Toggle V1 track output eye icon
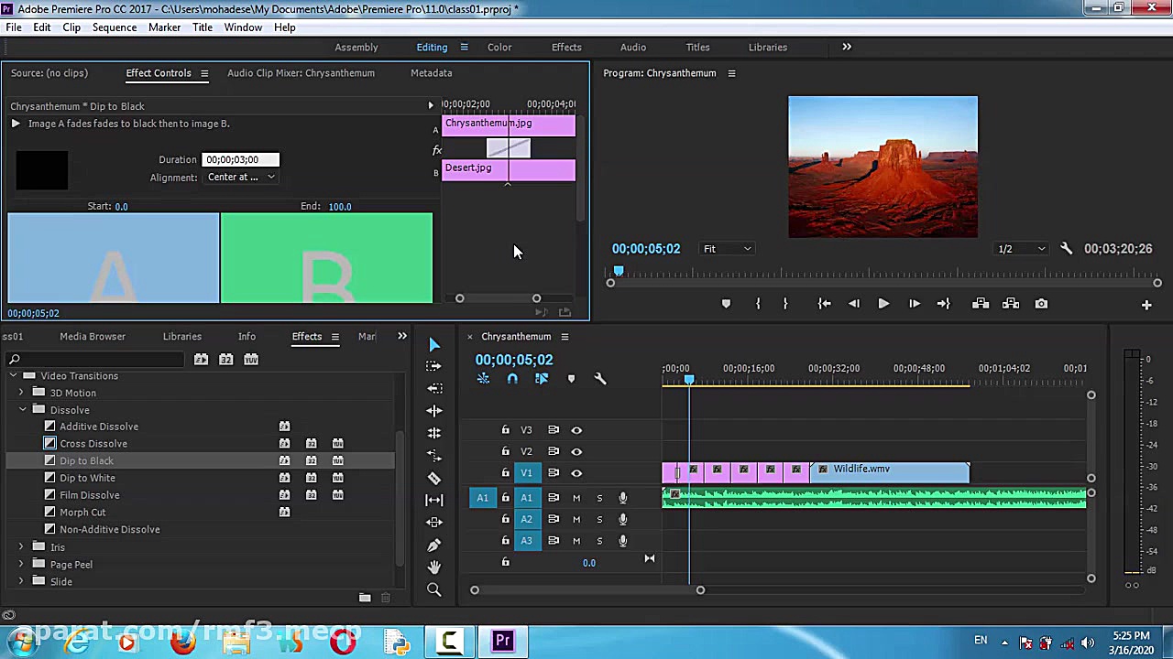The height and width of the screenshot is (659, 1173). pos(576,473)
